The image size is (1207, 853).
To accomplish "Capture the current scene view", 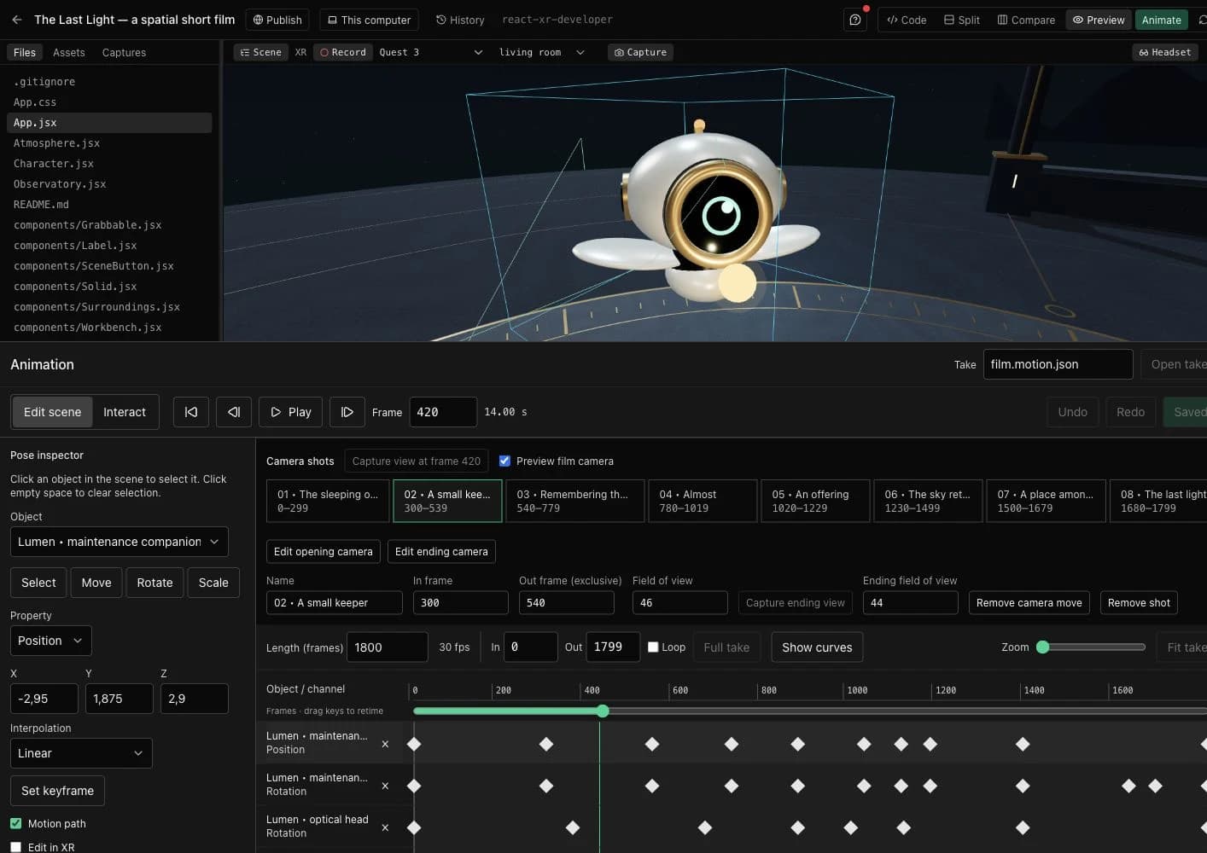I will tap(640, 52).
